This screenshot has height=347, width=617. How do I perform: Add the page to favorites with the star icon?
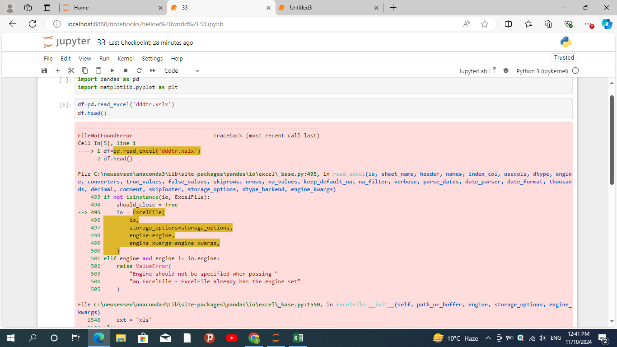[485, 24]
